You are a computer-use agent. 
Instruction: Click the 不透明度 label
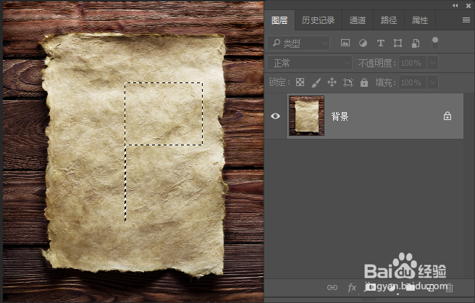(377, 63)
